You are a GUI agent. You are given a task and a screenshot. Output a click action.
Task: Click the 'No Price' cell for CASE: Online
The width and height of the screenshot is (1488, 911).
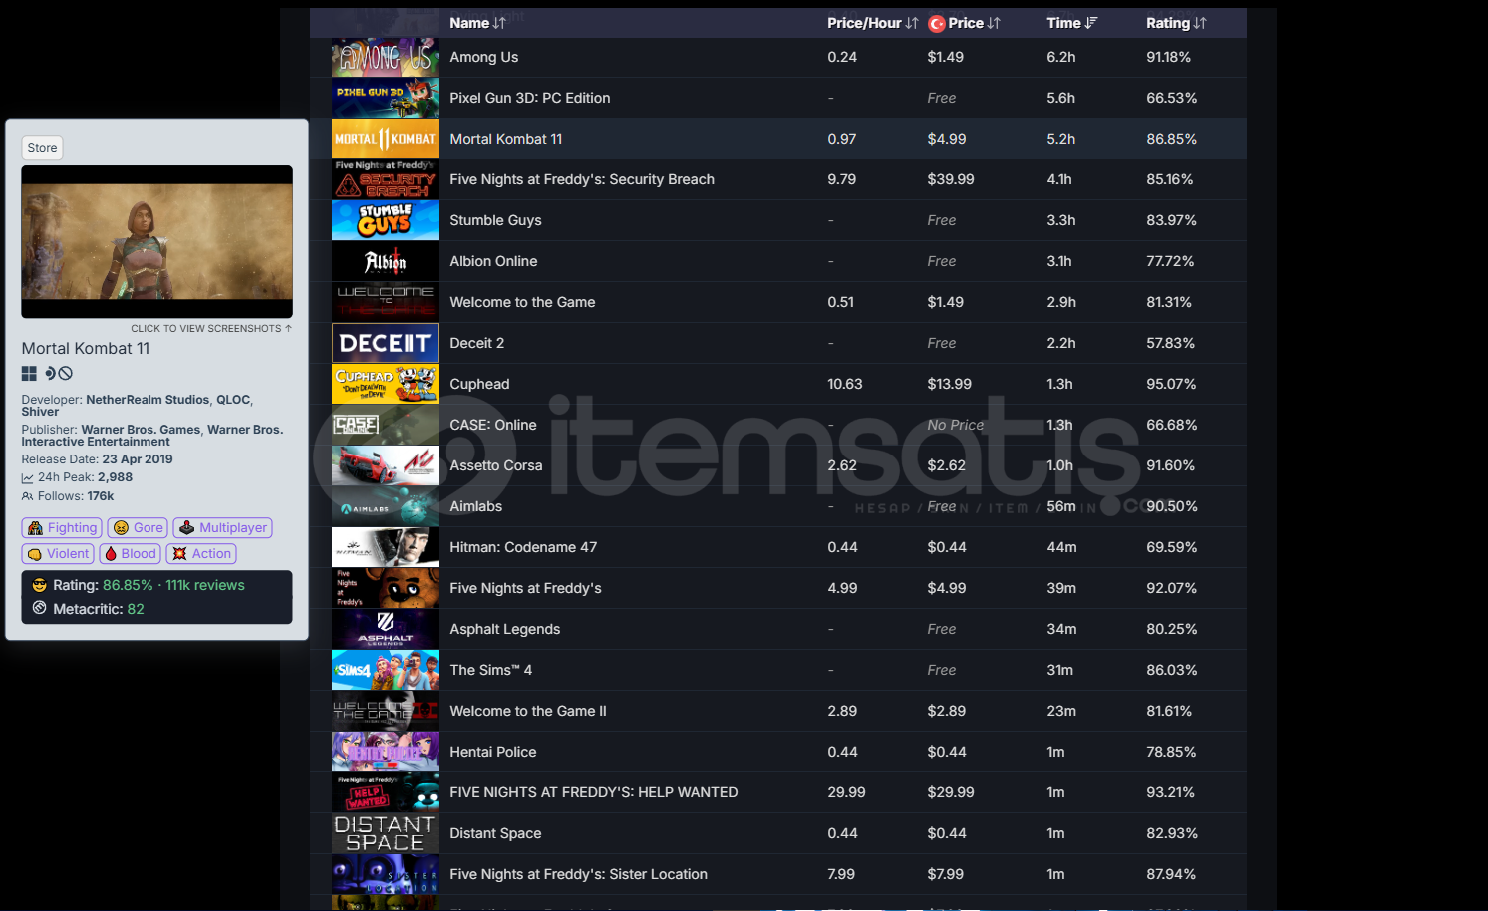[x=955, y=425]
